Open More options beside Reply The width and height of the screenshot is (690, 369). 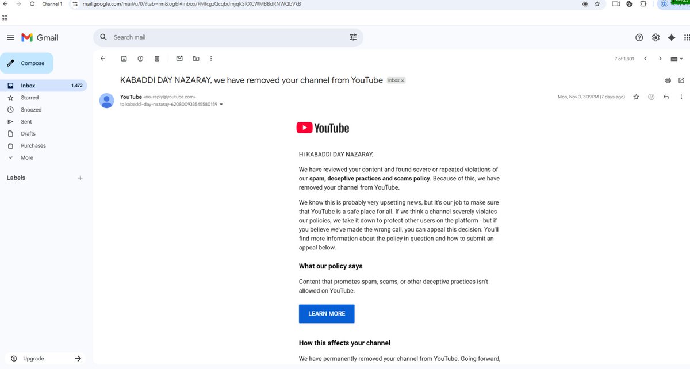(x=681, y=97)
